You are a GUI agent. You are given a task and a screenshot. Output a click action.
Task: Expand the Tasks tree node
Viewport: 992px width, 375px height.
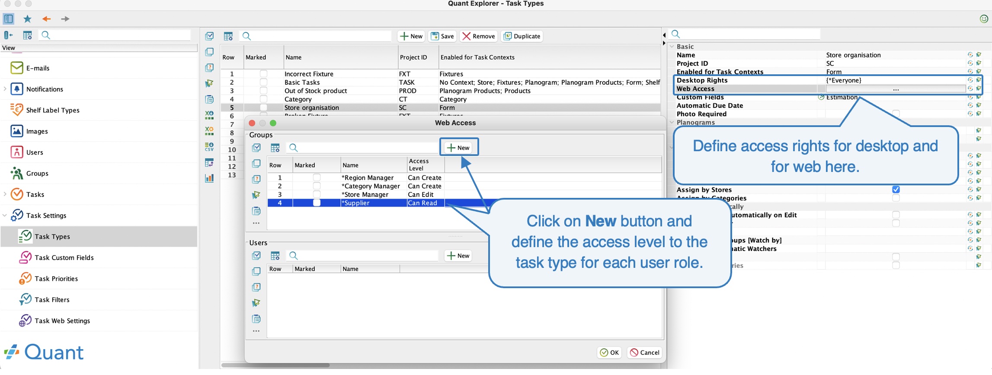(x=5, y=194)
